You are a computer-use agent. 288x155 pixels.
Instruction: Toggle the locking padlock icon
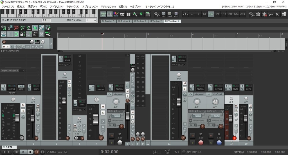point(22,34)
